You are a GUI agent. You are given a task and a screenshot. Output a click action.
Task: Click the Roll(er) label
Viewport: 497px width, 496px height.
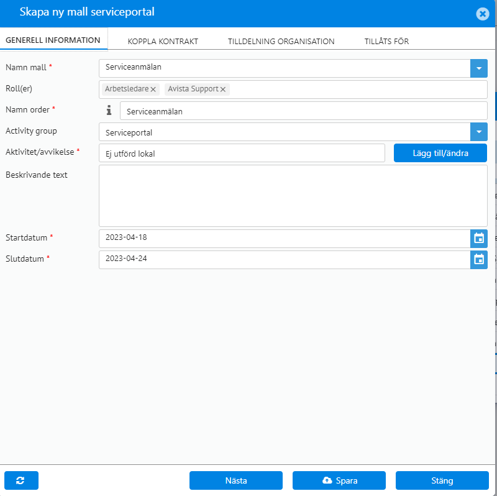(19, 88)
